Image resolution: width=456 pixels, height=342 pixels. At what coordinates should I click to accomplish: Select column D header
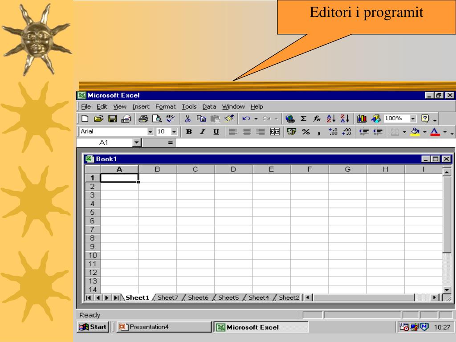coord(233,169)
